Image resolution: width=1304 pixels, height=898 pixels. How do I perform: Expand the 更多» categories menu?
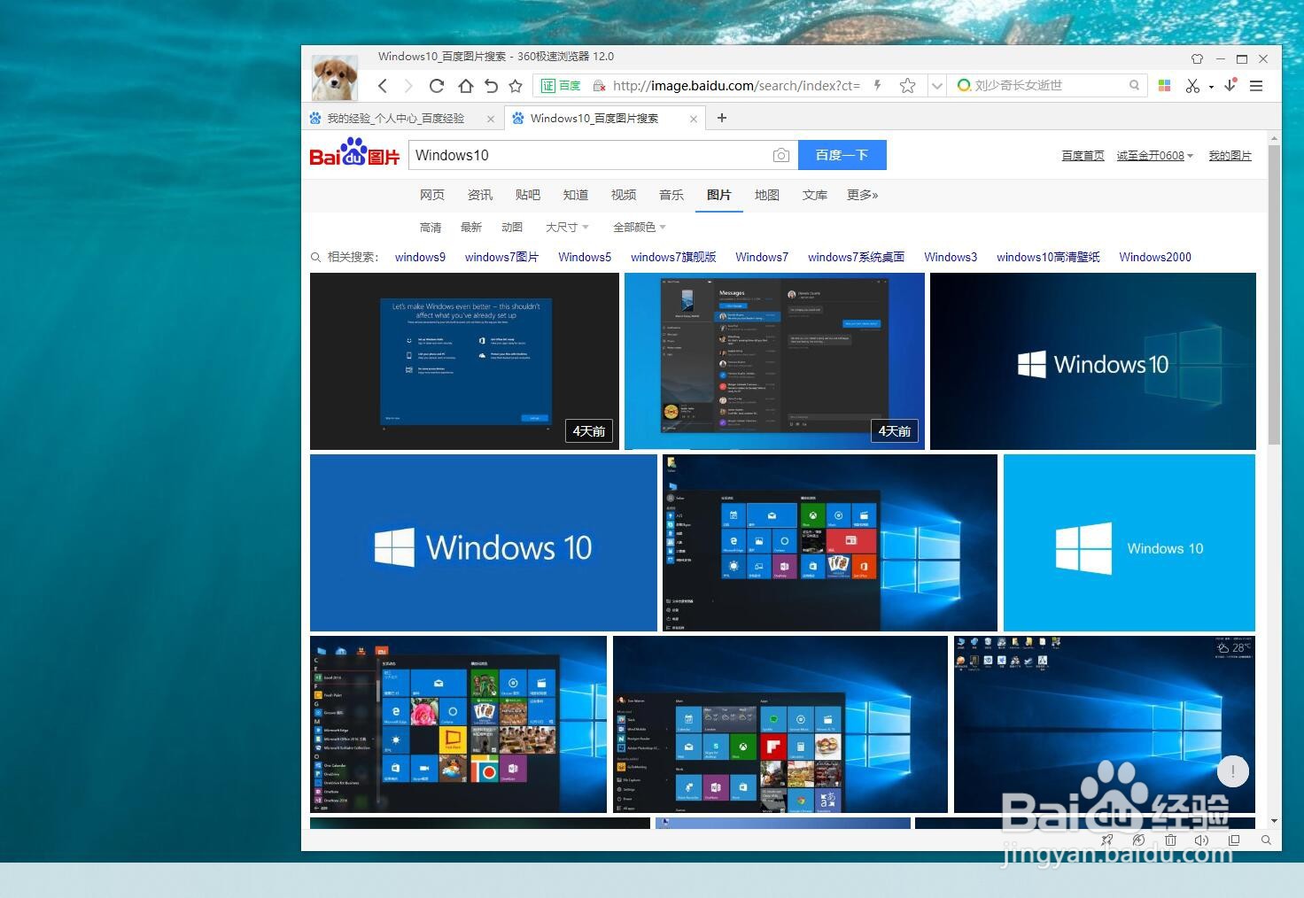[863, 195]
